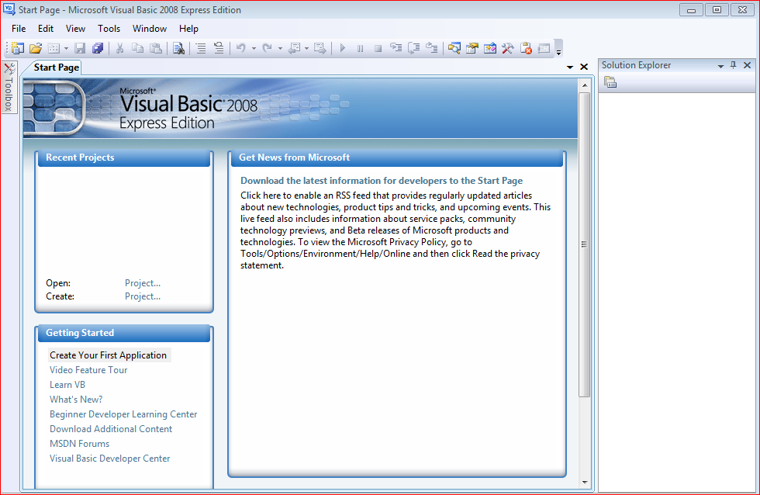Click the New Project toolbar icon

[18, 48]
